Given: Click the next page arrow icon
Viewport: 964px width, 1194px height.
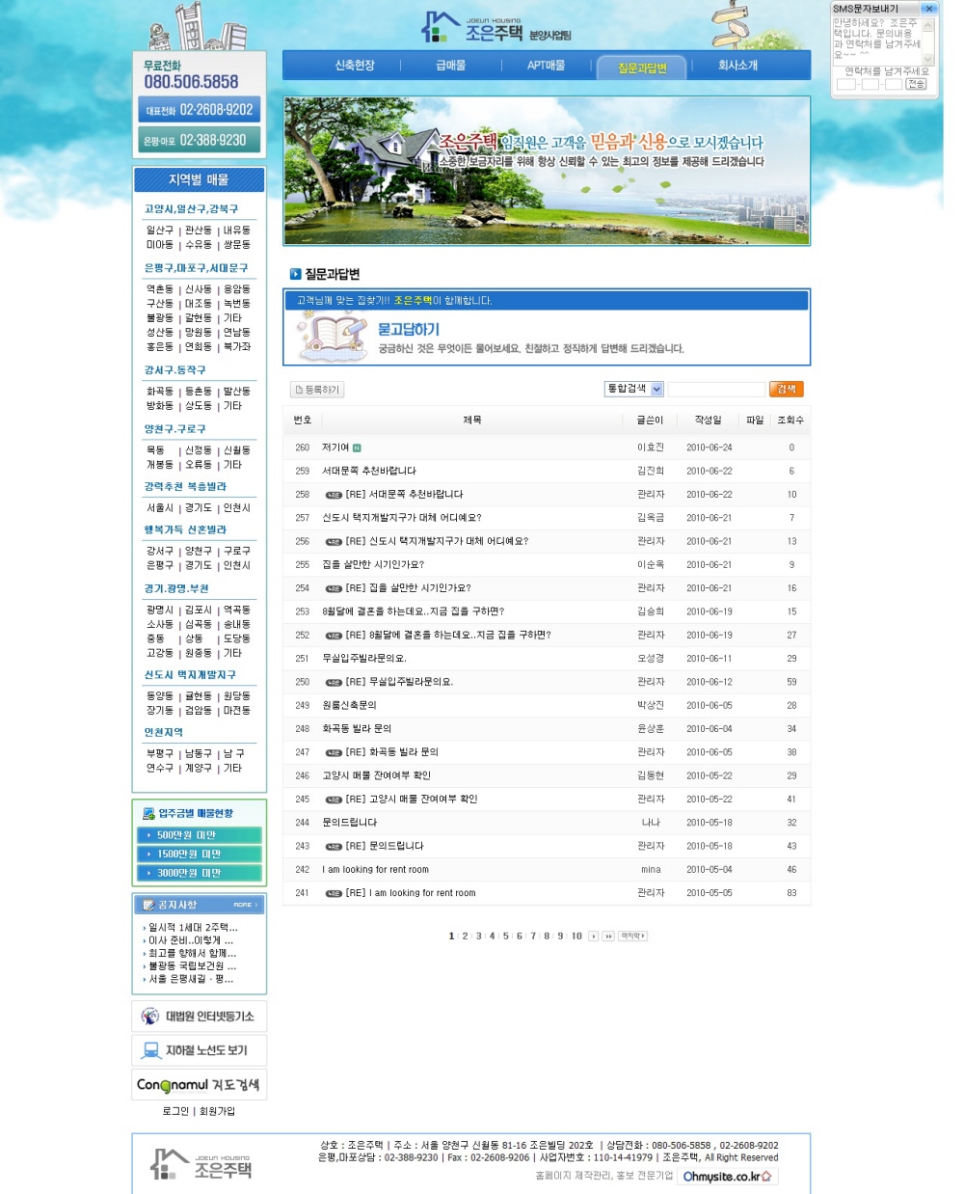Looking at the screenshot, I should [593, 936].
